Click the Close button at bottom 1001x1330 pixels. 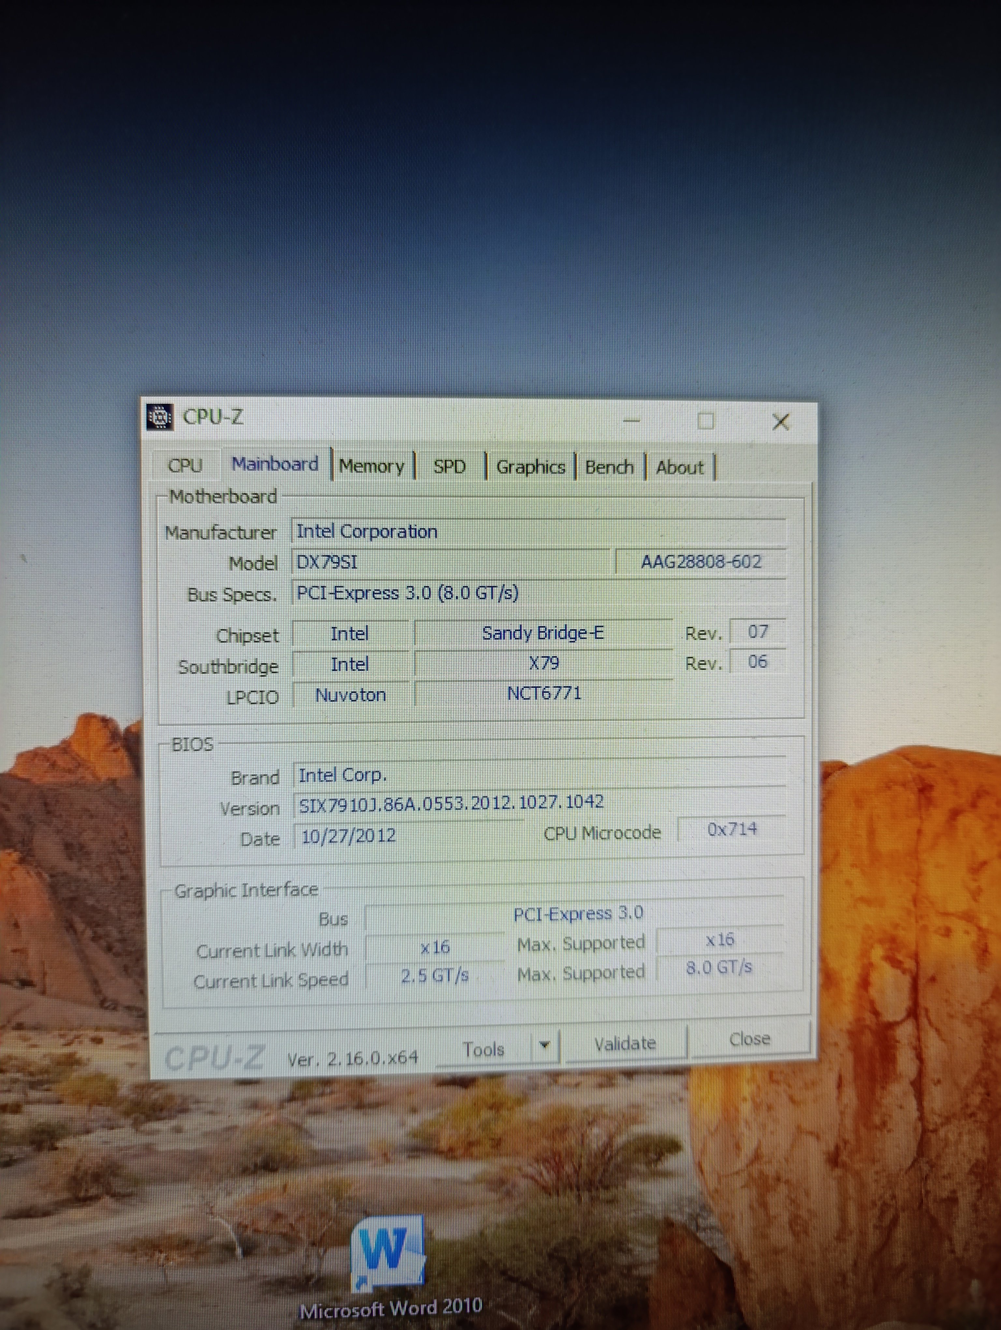click(x=749, y=1039)
